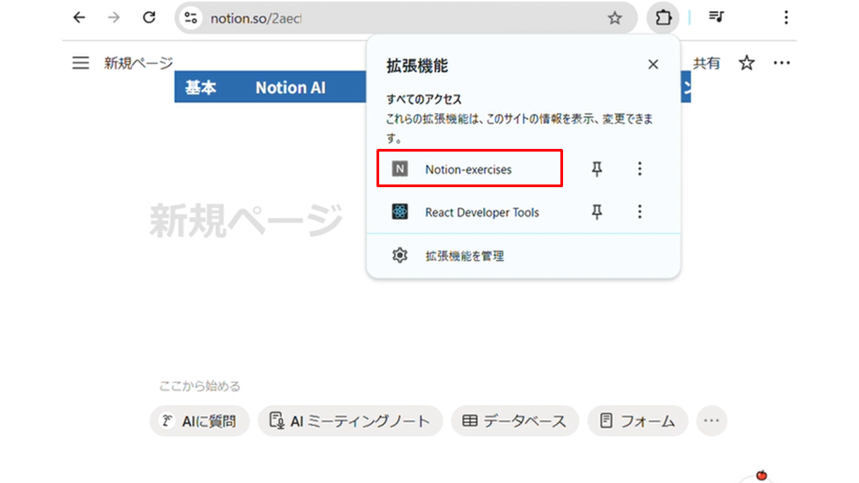The image size is (859, 483).
Task: Pin the Notion-exercises extension
Action: tap(597, 169)
